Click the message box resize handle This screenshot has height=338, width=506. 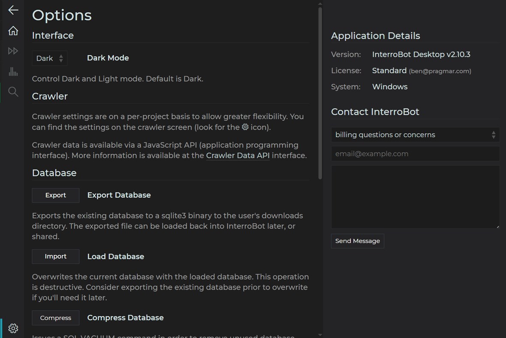pos(497,226)
